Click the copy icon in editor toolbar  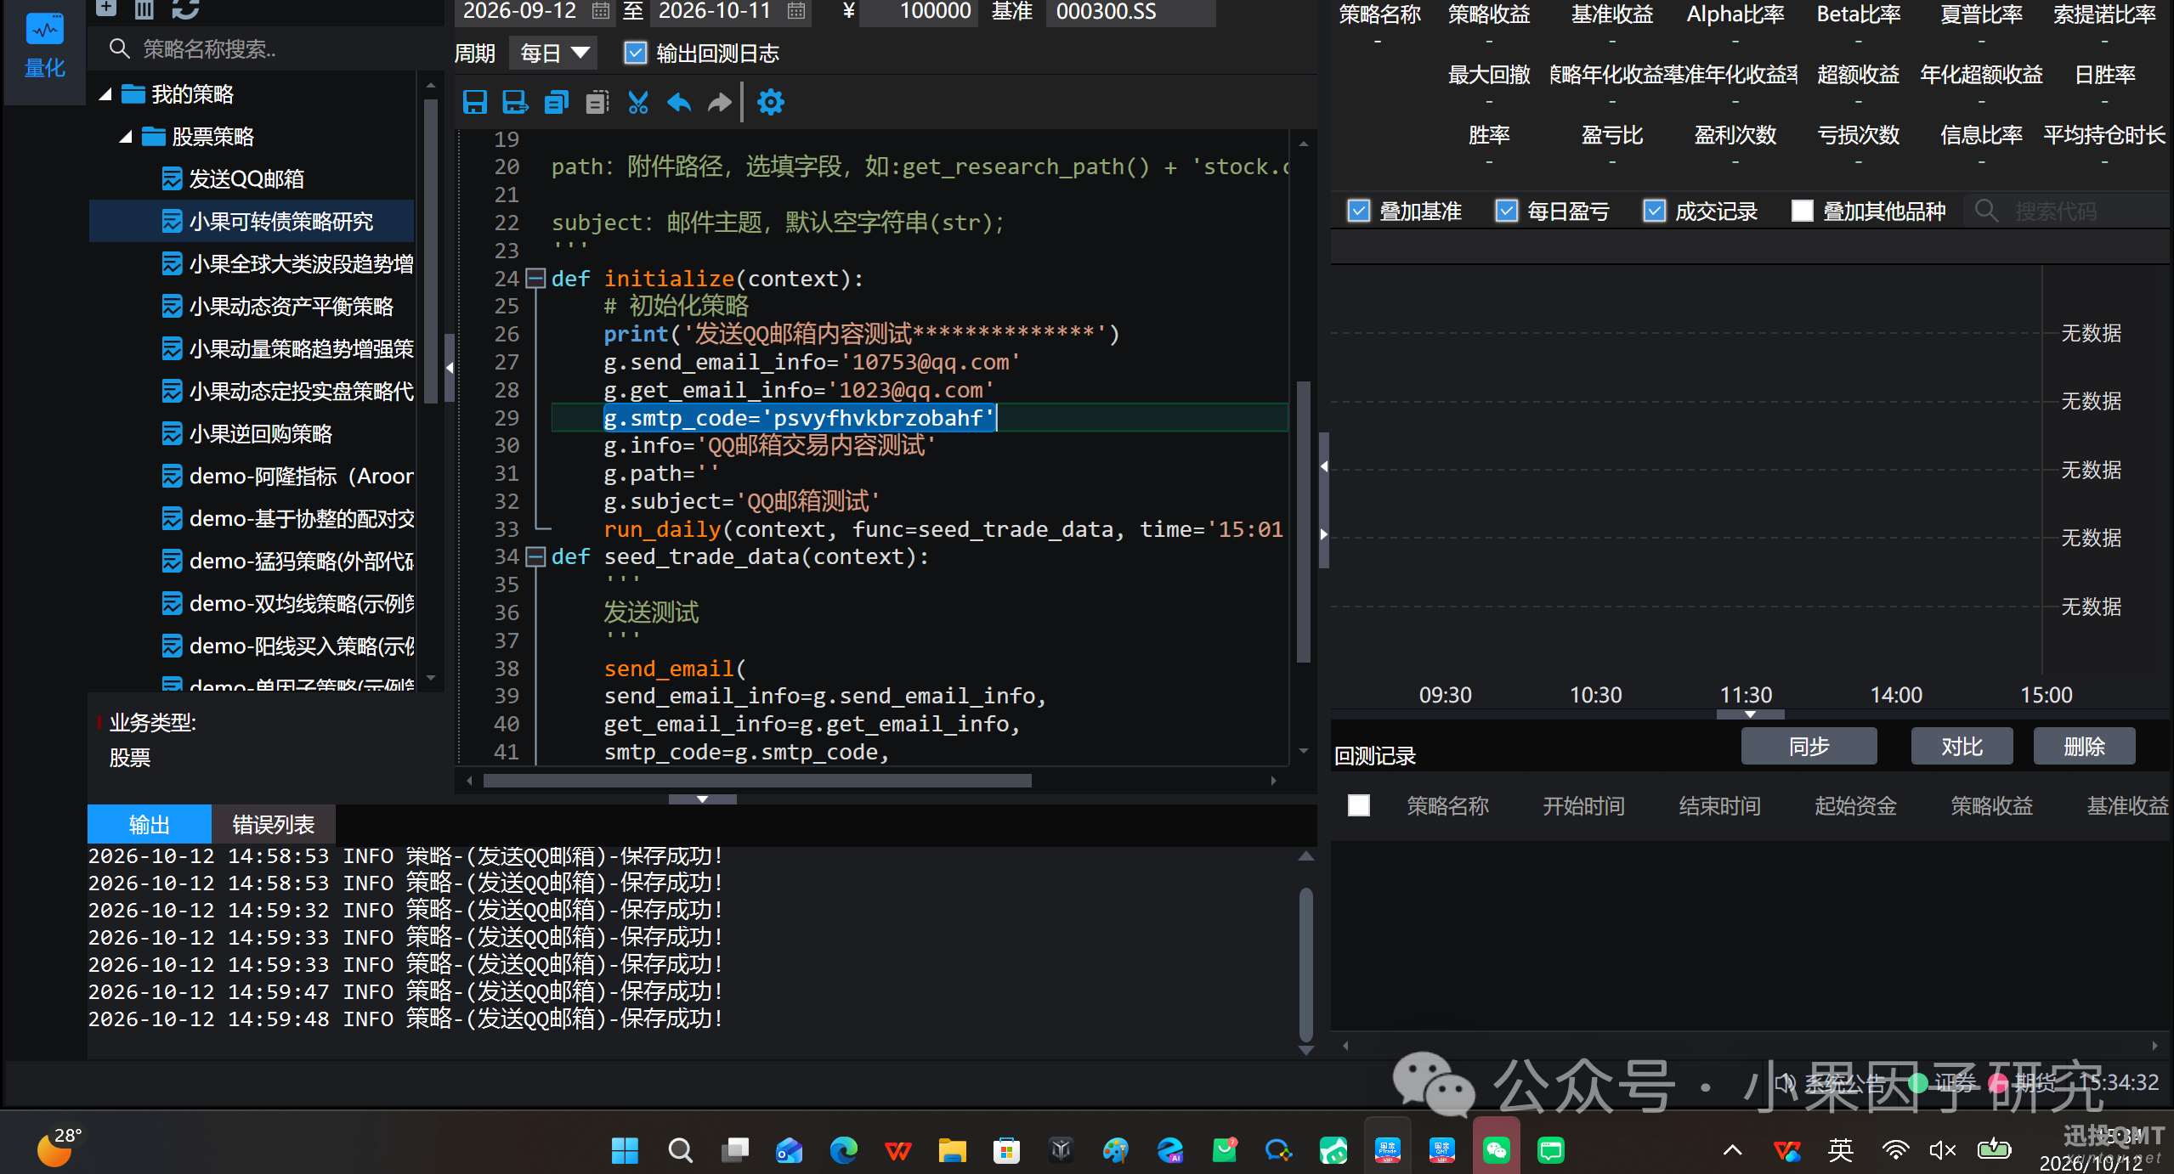coord(557,103)
